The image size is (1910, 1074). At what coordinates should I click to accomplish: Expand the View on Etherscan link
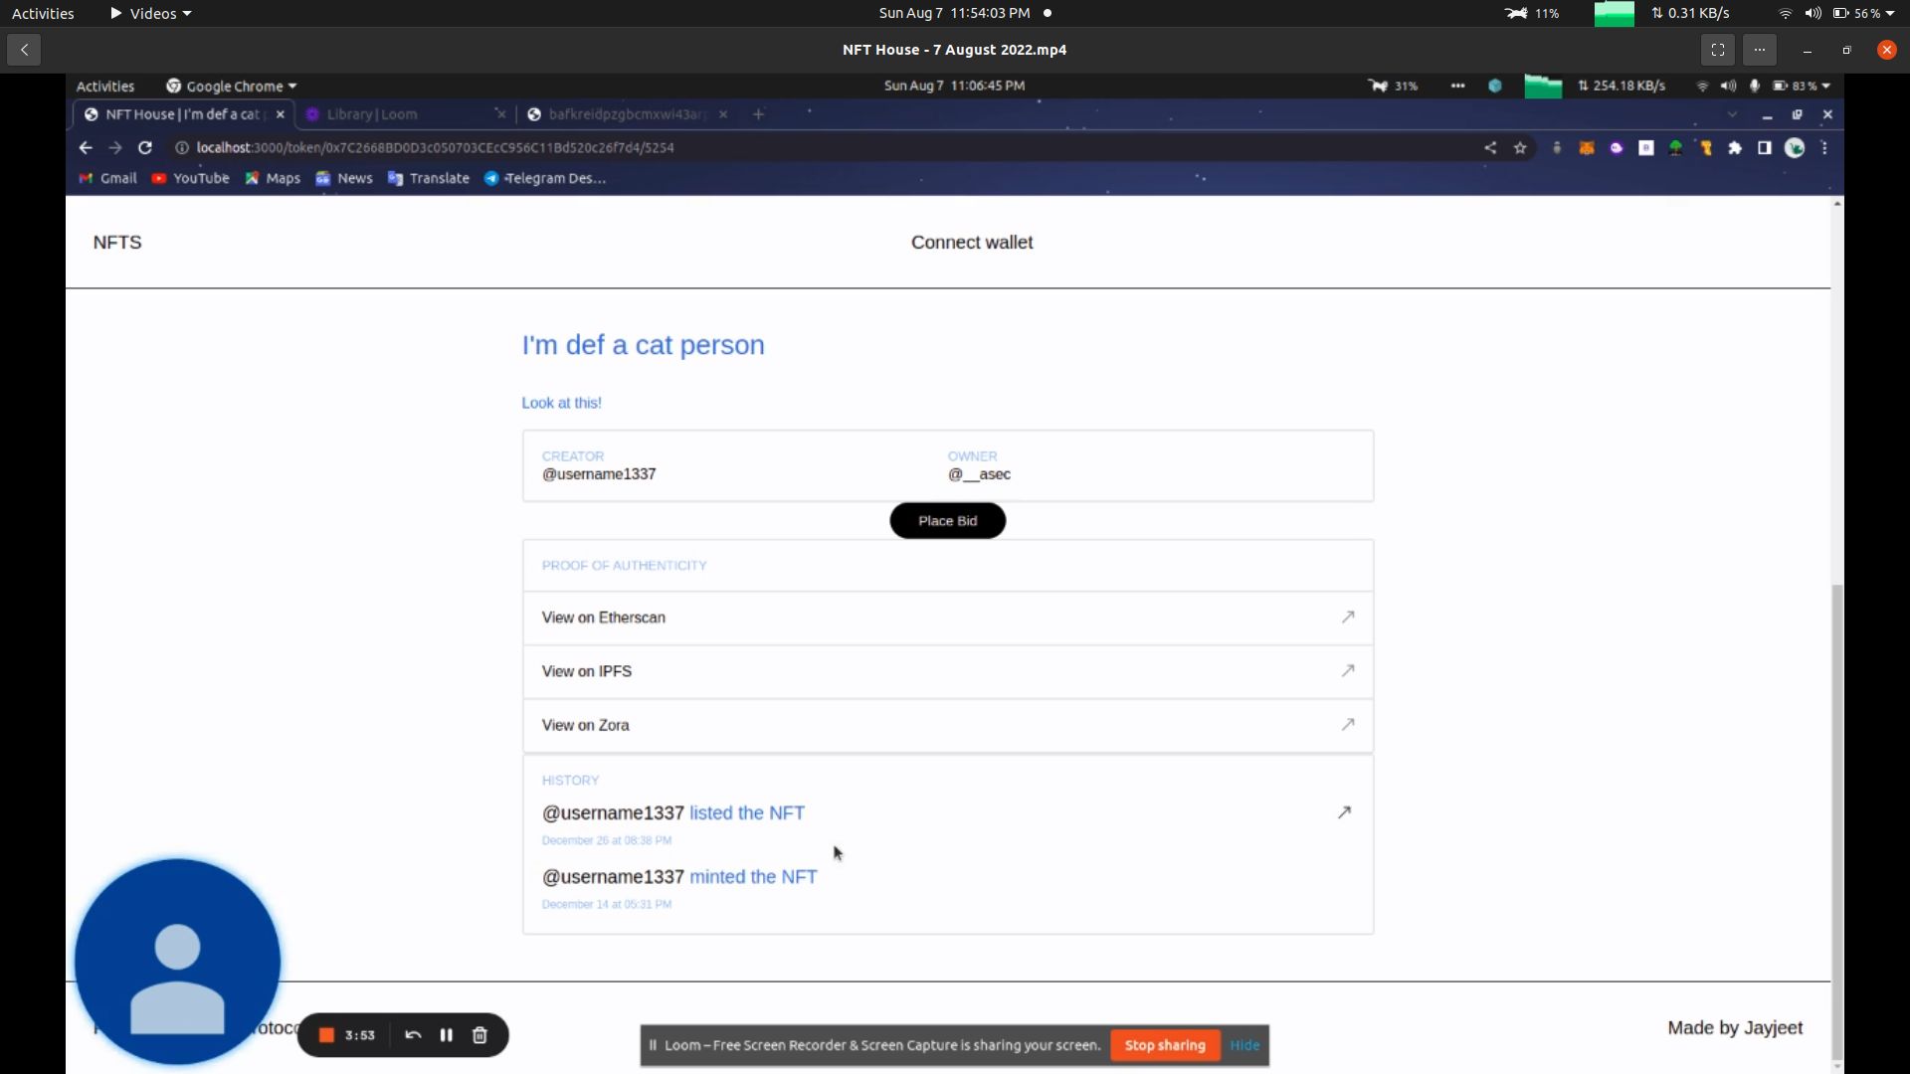click(x=1349, y=617)
